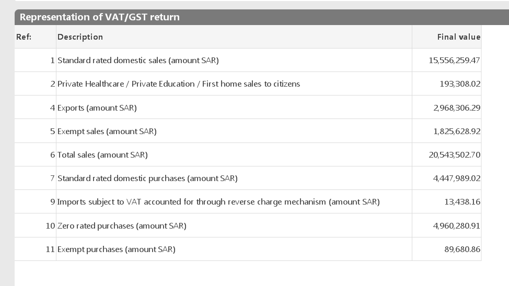
Task: Click the Description column header
Action: [x=80, y=37]
